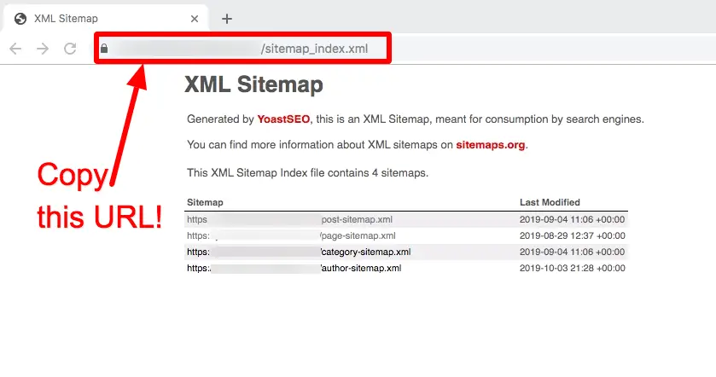Open the sitemaps.org link
Image resolution: width=716 pixels, height=377 pixels.
tap(491, 145)
